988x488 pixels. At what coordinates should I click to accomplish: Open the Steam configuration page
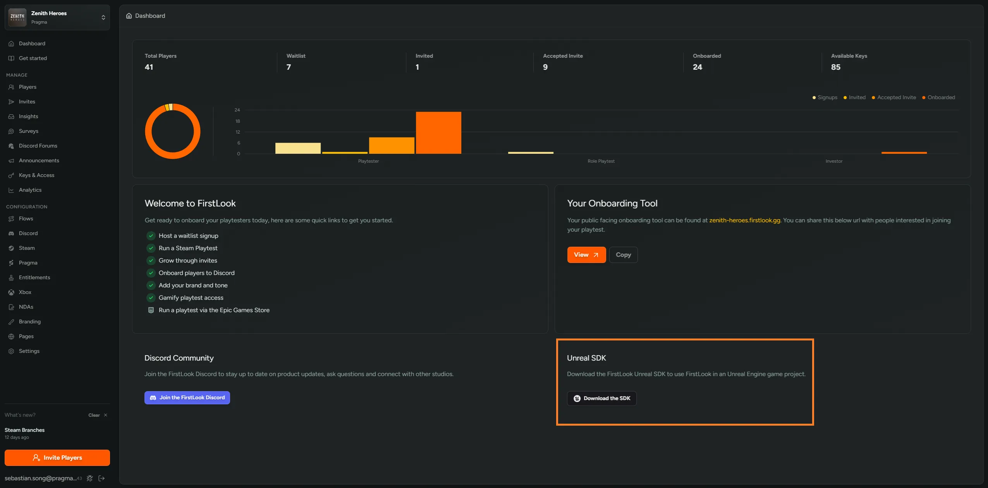[27, 248]
